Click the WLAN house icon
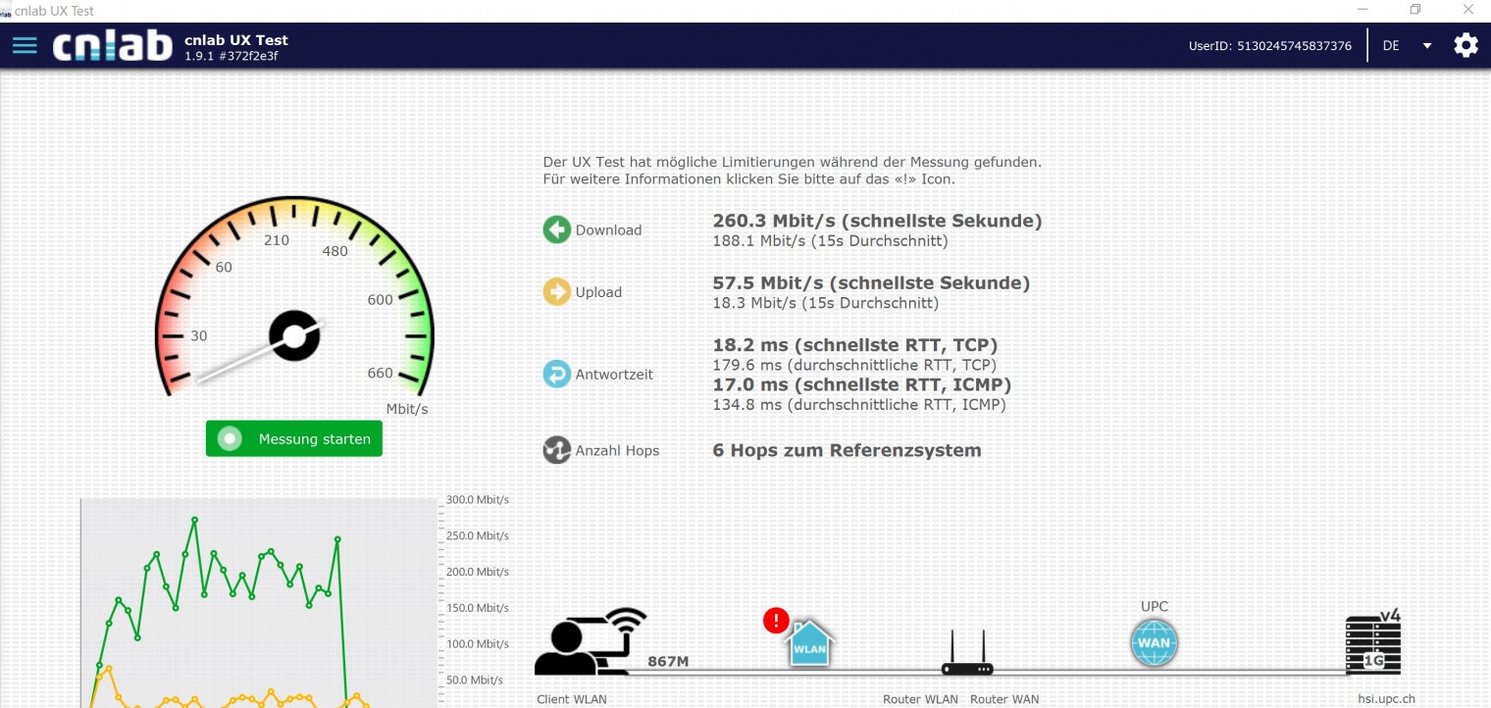The width and height of the screenshot is (1491, 708). [811, 643]
